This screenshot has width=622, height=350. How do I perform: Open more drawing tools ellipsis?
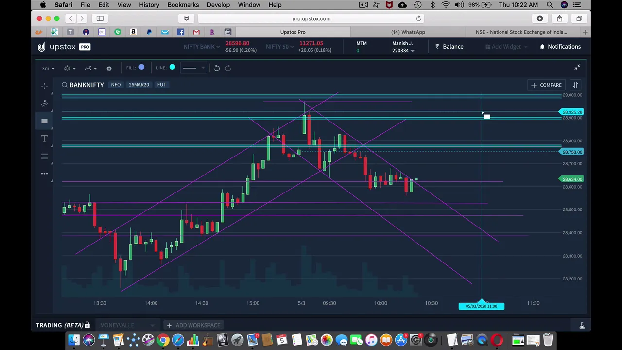click(x=44, y=174)
